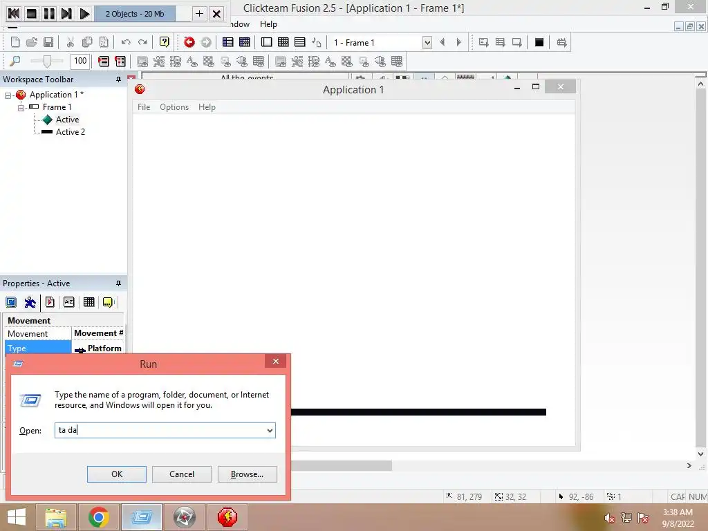Copy selection from toolbar
The image size is (708, 531).
(86, 42)
